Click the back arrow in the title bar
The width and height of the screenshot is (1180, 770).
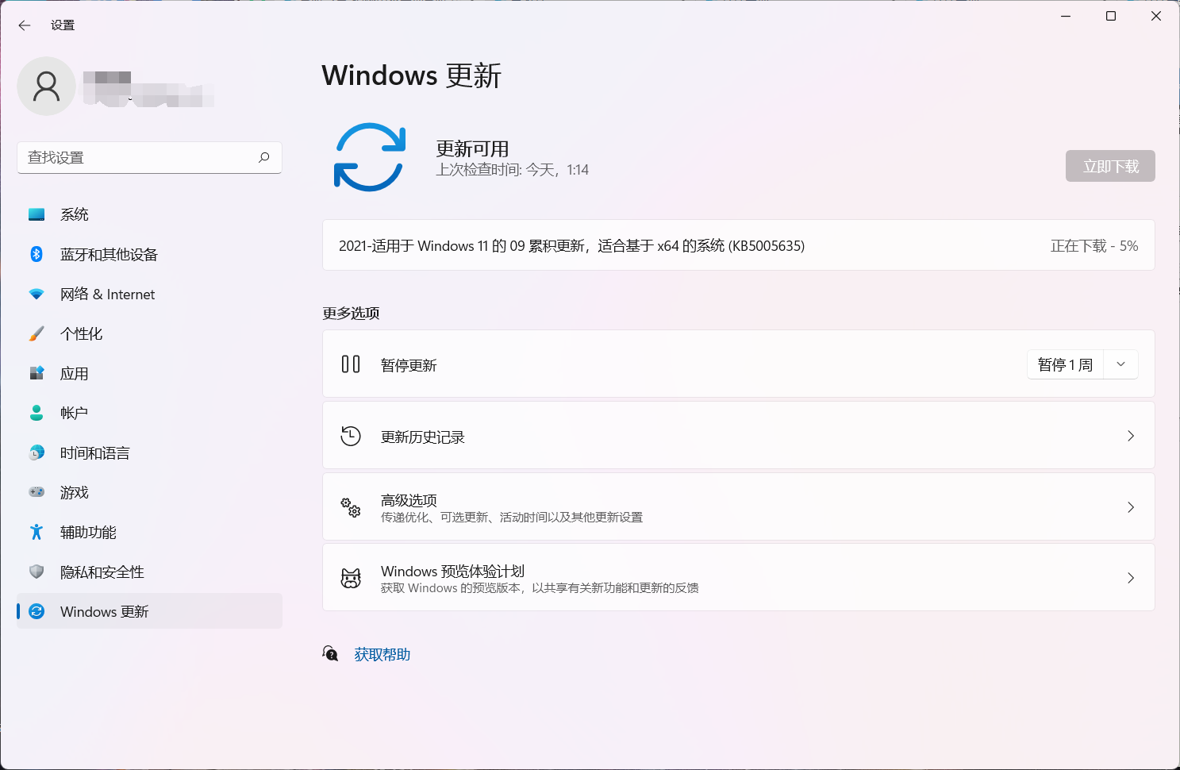tap(25, 25)
